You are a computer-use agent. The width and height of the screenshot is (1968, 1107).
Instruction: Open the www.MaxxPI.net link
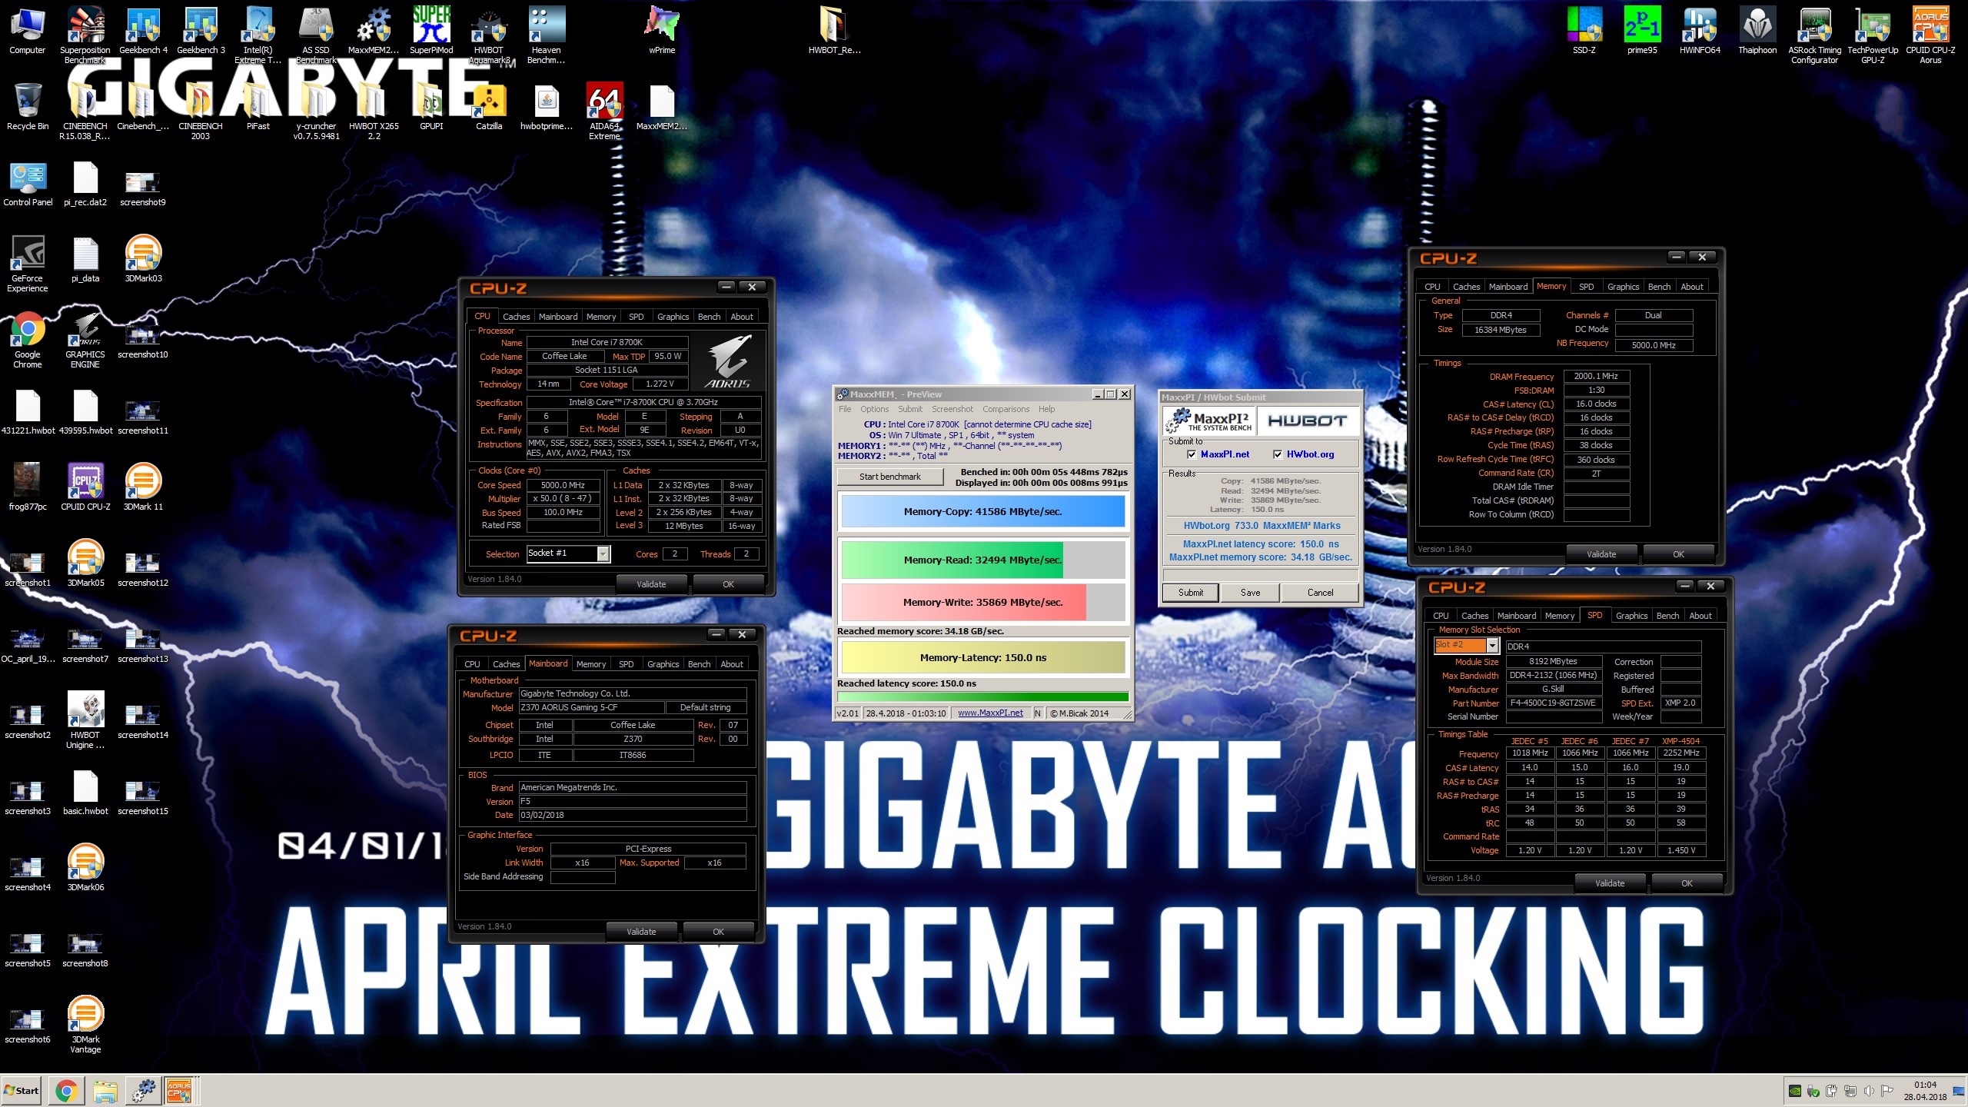pos(990,713)
